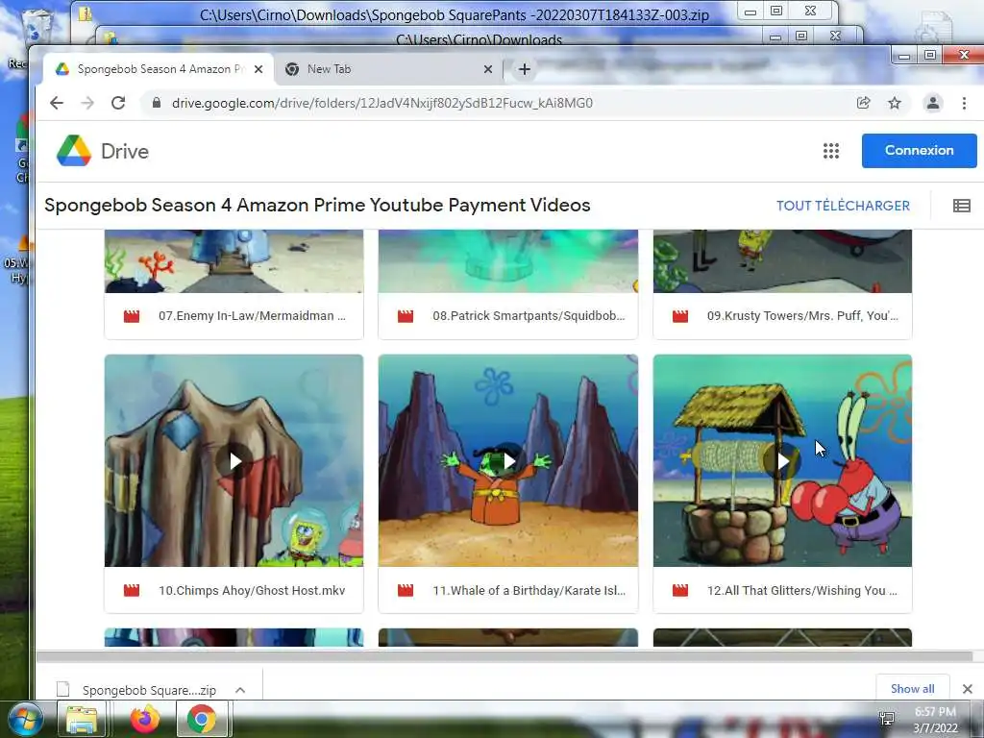Screen dimensions: 984x738
Task: Close the New Tab tab
Action: [487, 69]
